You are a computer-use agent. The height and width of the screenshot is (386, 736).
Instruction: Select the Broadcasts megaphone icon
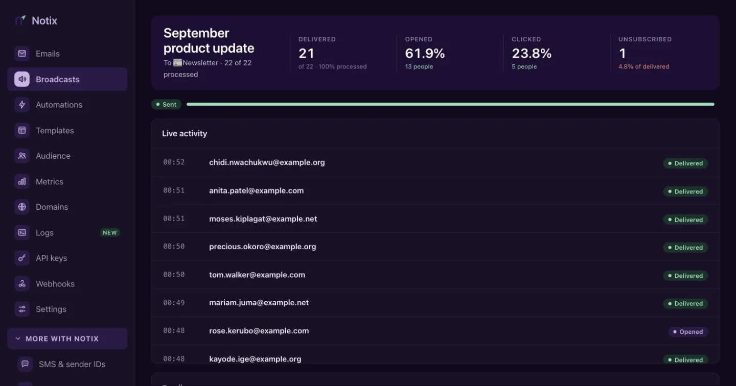coord(22,79)
